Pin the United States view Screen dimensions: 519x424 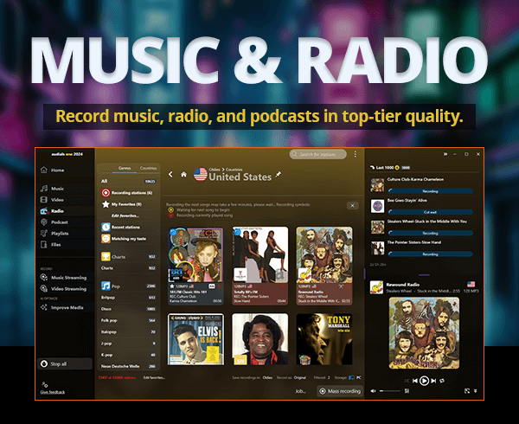(278, 174)
